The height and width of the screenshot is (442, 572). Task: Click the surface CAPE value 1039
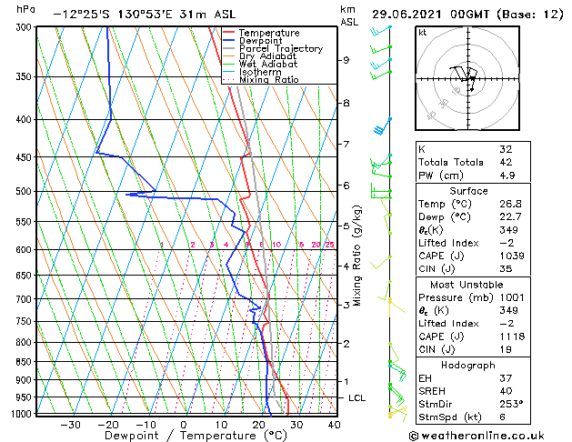[x=512, y=256]
